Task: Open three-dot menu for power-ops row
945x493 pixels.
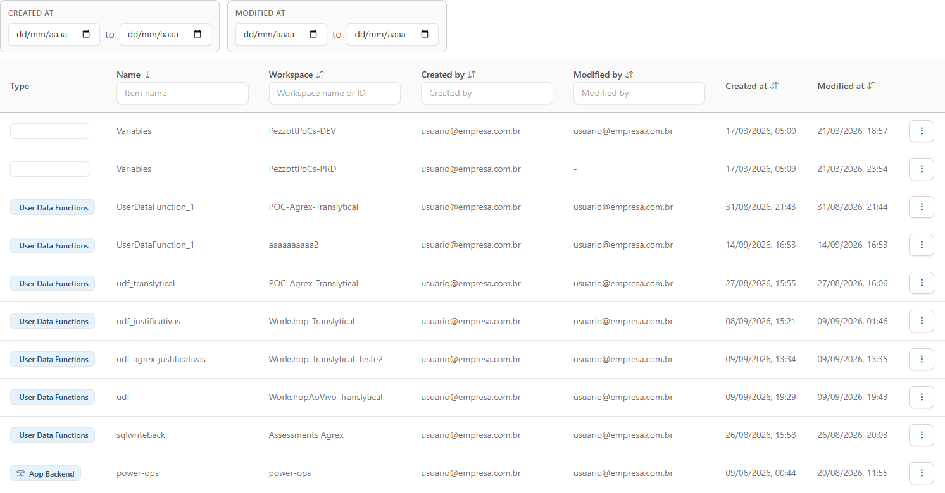Action: click(x=921, y=473)
